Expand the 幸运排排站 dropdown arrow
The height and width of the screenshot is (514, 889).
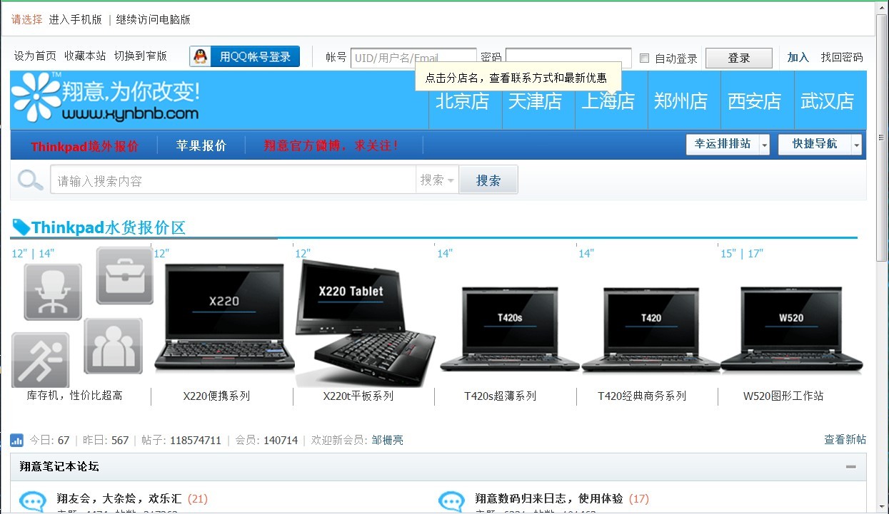click(x=764, y=145)
